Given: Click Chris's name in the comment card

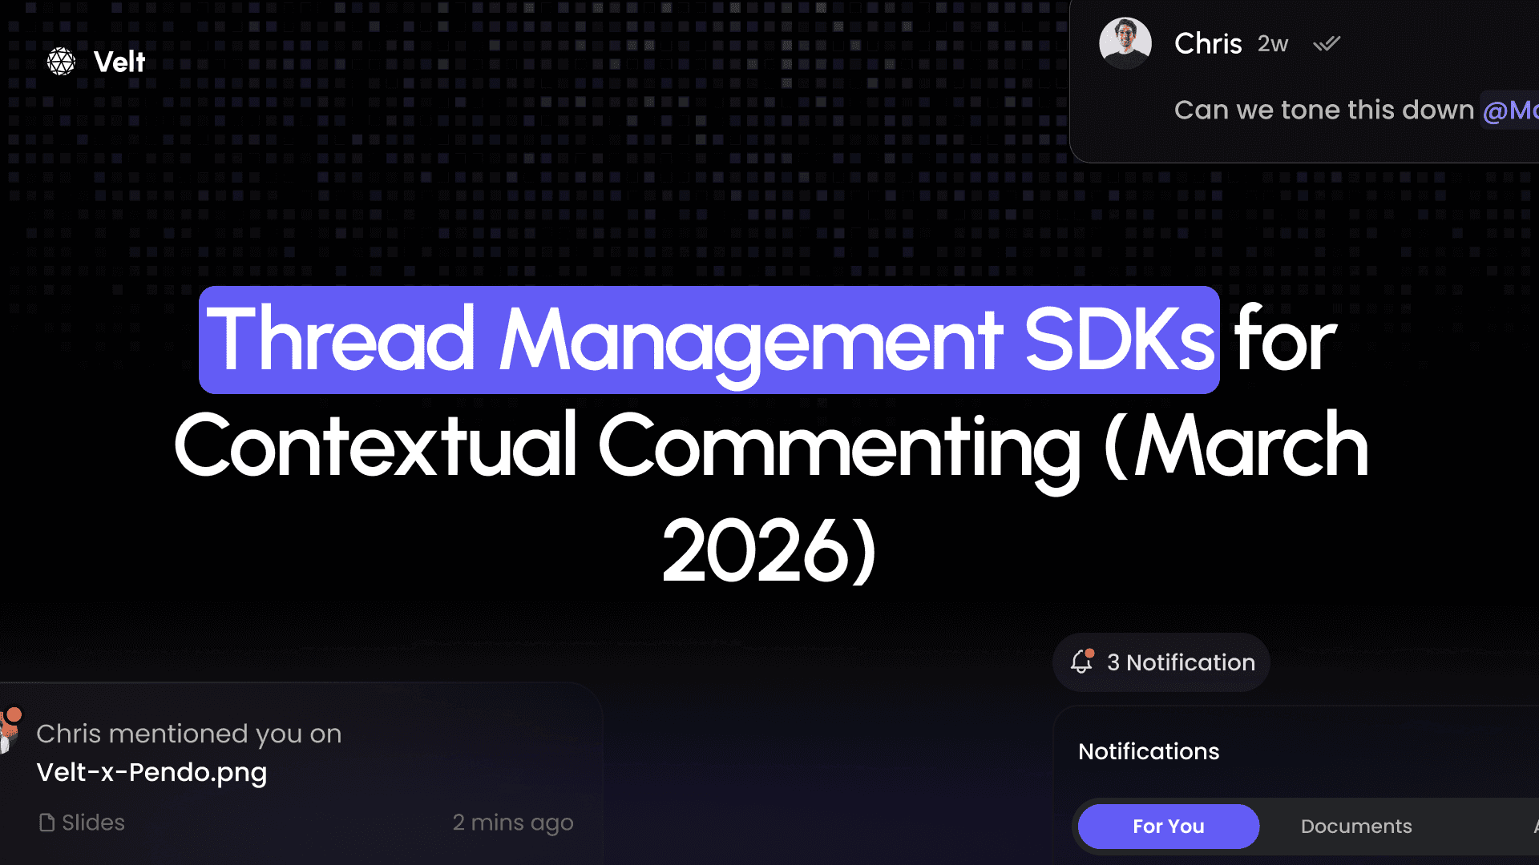Looking at the screenshot, I should (1207, 43).
